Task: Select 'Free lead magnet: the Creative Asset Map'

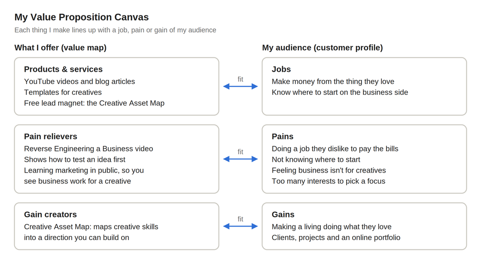Action: [94, 103]
